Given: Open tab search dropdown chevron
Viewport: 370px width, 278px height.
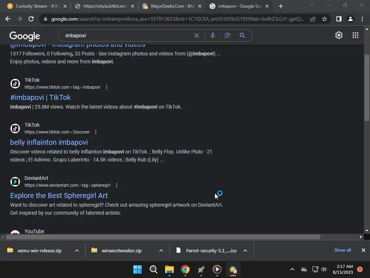Looking at the screenshot, I should pyautogui.click(x=312, y=5).
